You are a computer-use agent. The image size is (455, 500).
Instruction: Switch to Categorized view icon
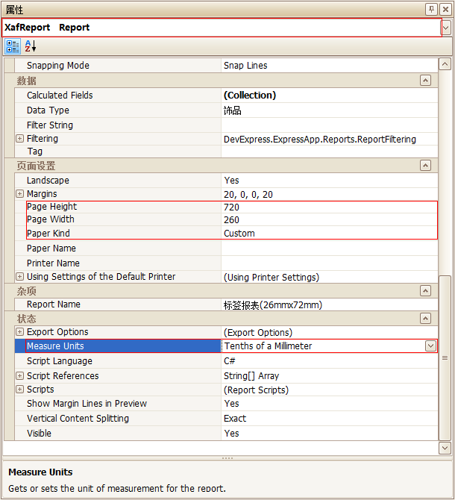(13, 46)
